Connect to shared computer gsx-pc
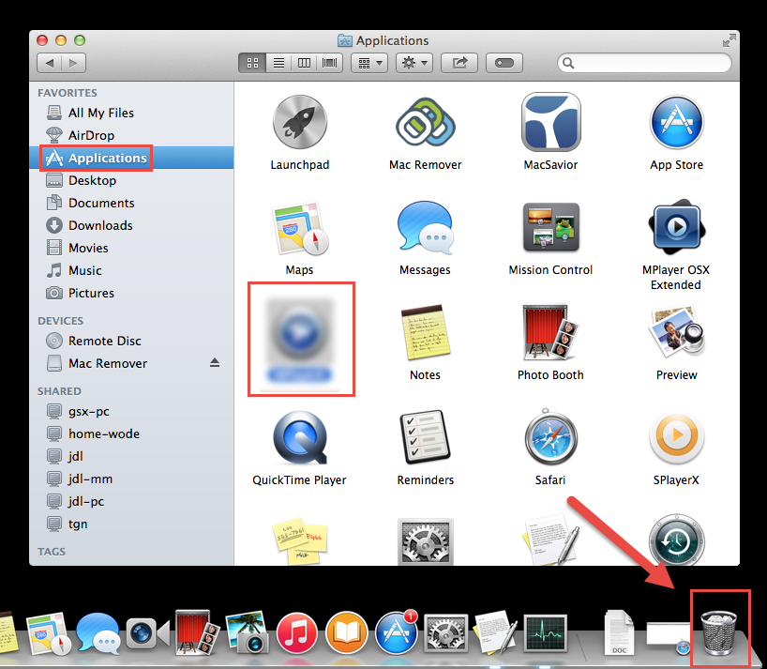 click(131, 411)
